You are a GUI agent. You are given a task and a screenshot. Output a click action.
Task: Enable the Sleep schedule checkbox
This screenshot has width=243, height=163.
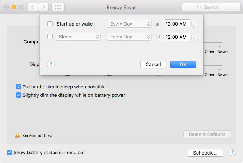pos(50,37)
